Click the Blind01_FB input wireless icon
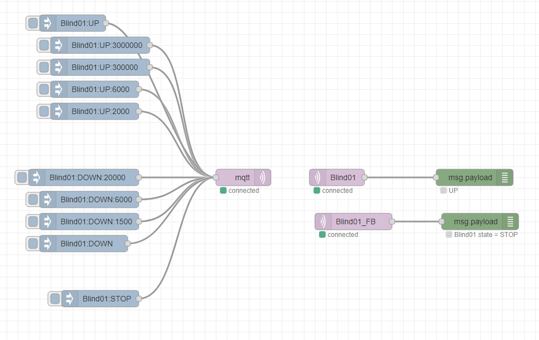The image size is (539, 340). pos(323,222)
